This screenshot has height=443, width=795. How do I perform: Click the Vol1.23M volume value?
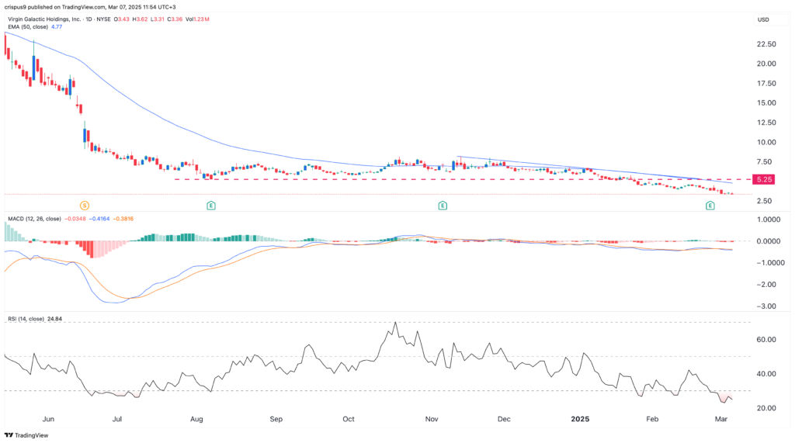point(197,19)
